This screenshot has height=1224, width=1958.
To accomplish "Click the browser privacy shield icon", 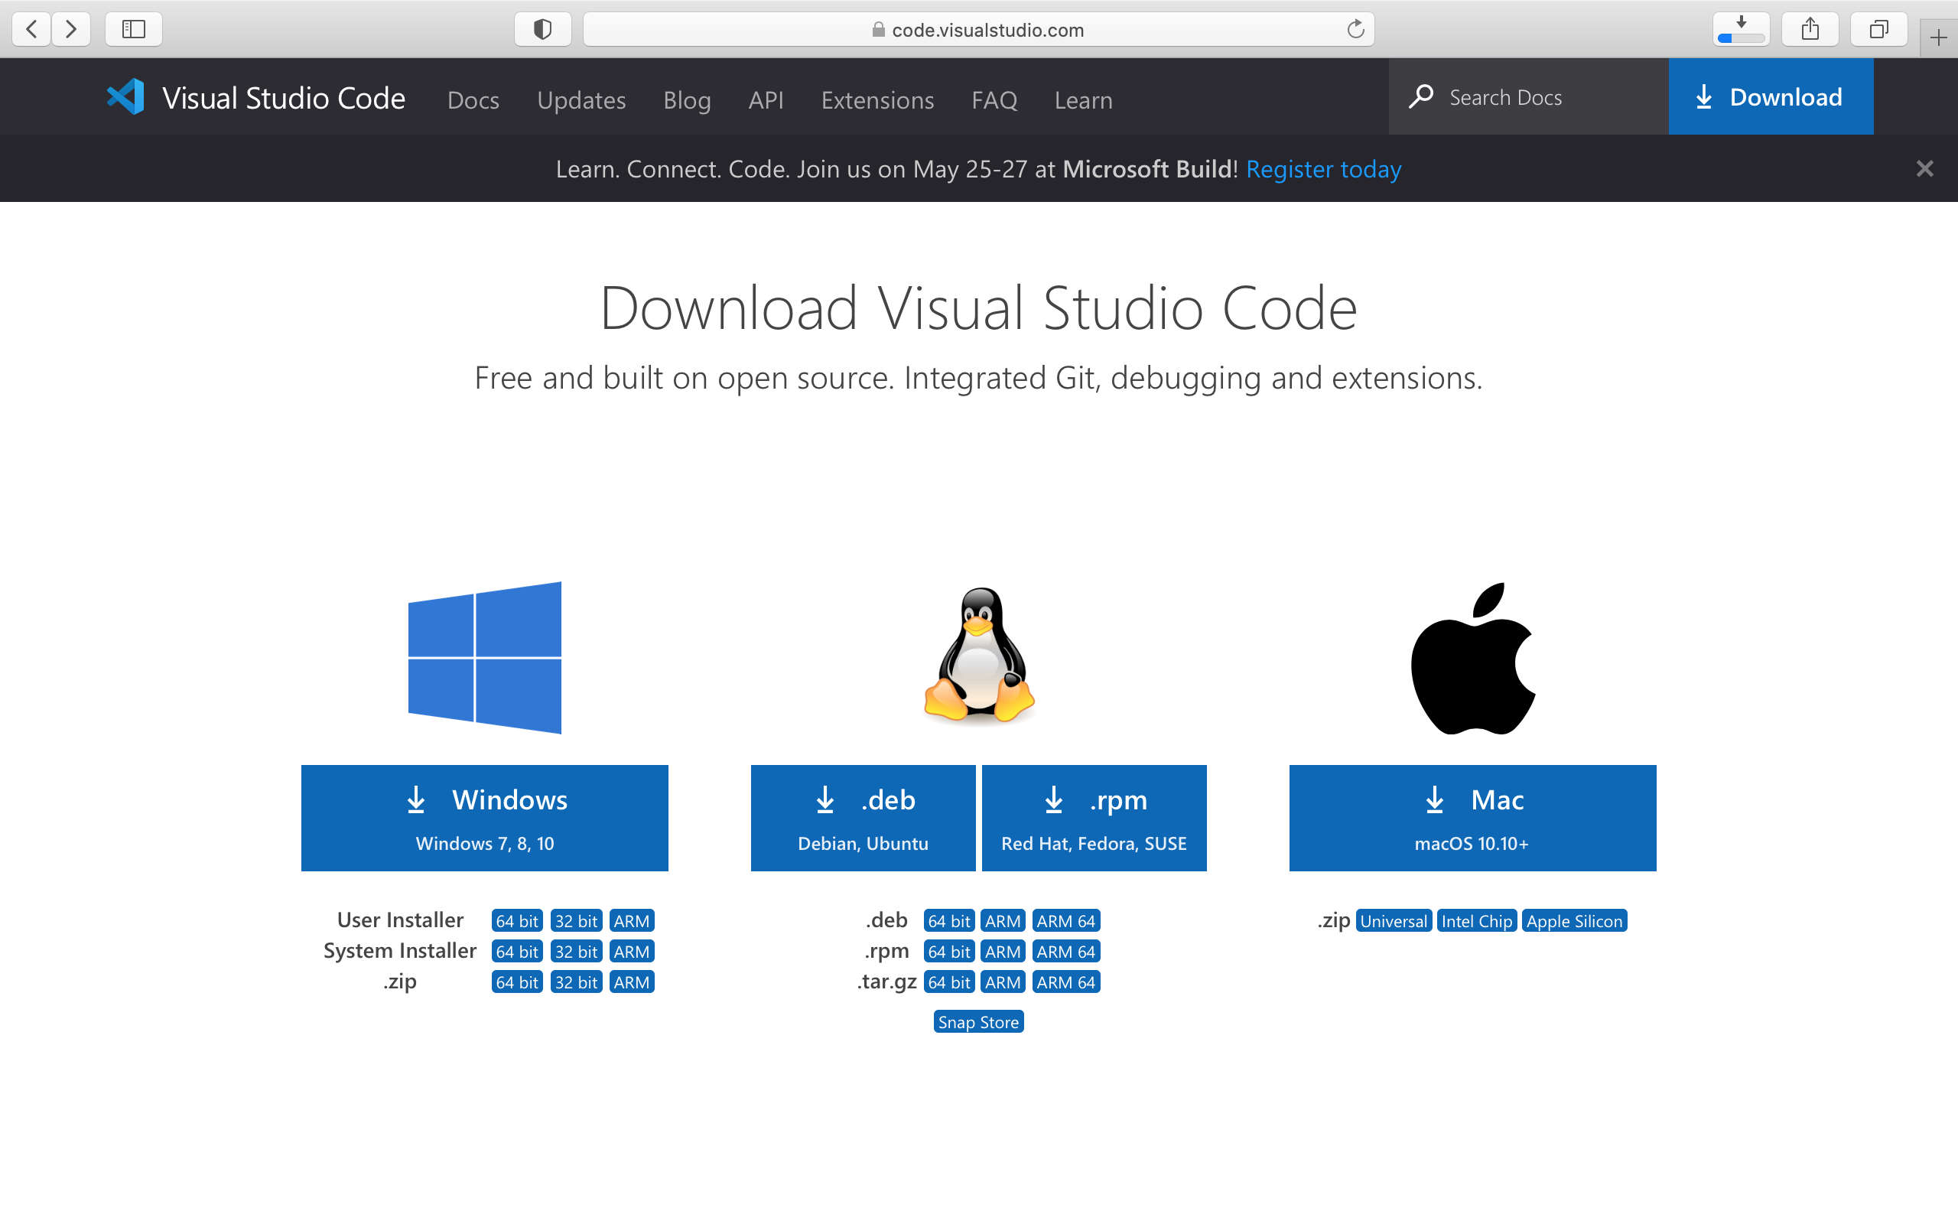I will (543, 27).
